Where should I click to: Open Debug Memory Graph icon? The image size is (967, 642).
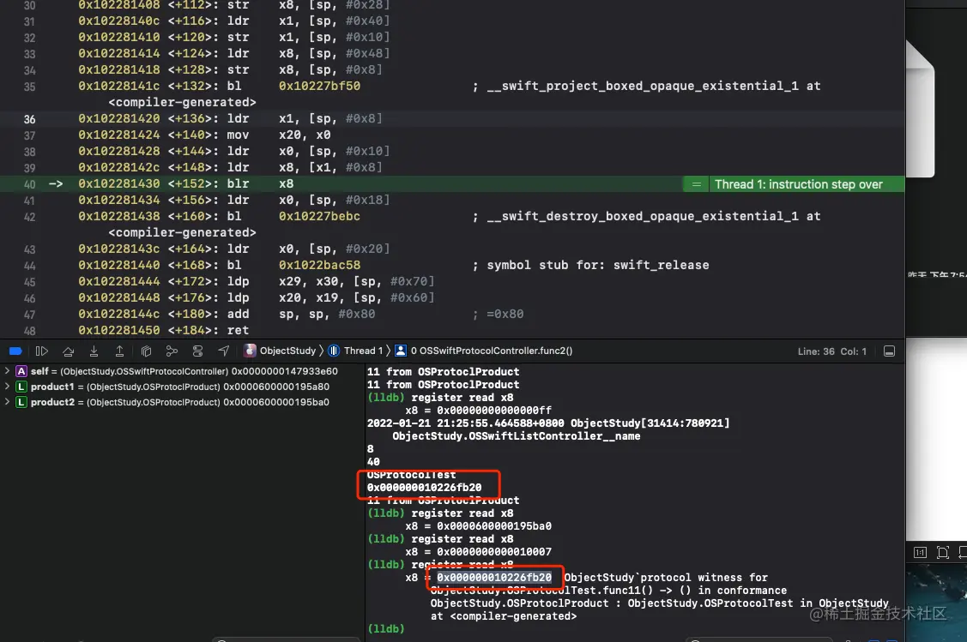172,351
